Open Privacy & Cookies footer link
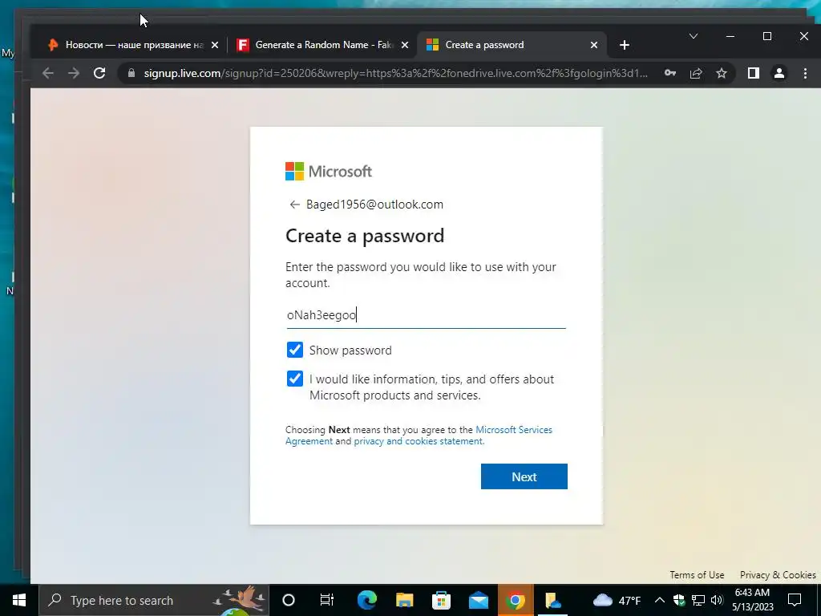The height and width of the screenshot is (616, 821). click(x=778, y=574)
